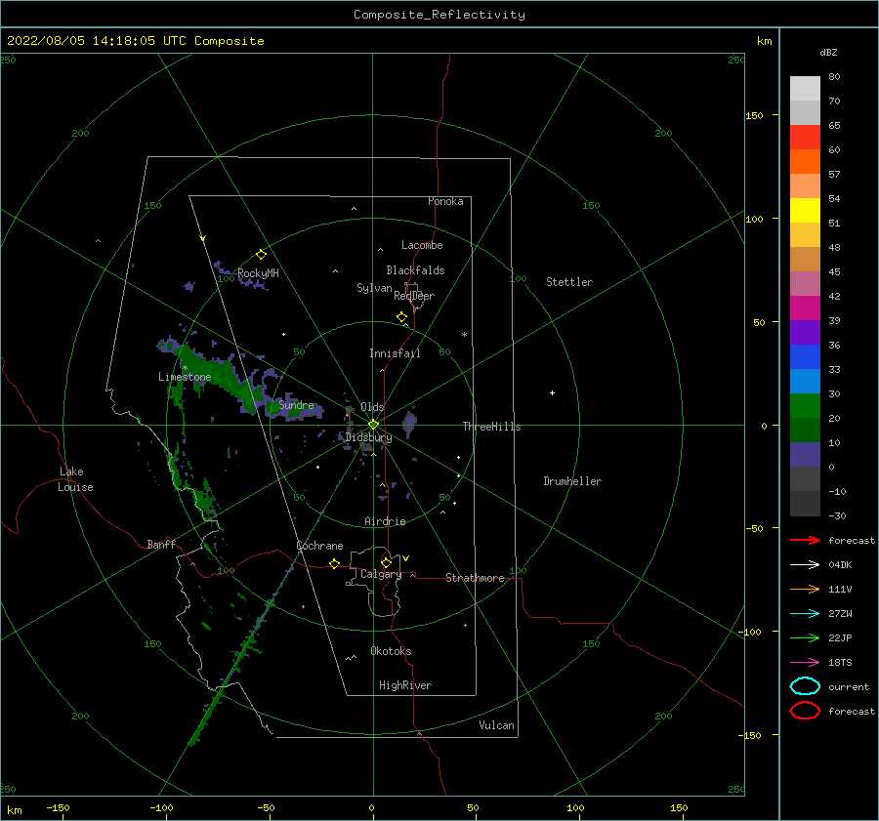This screenshot has width=879, height=821.
Task: Click the Limestone label
Action: pyautogui.click(x=185, y=377)
